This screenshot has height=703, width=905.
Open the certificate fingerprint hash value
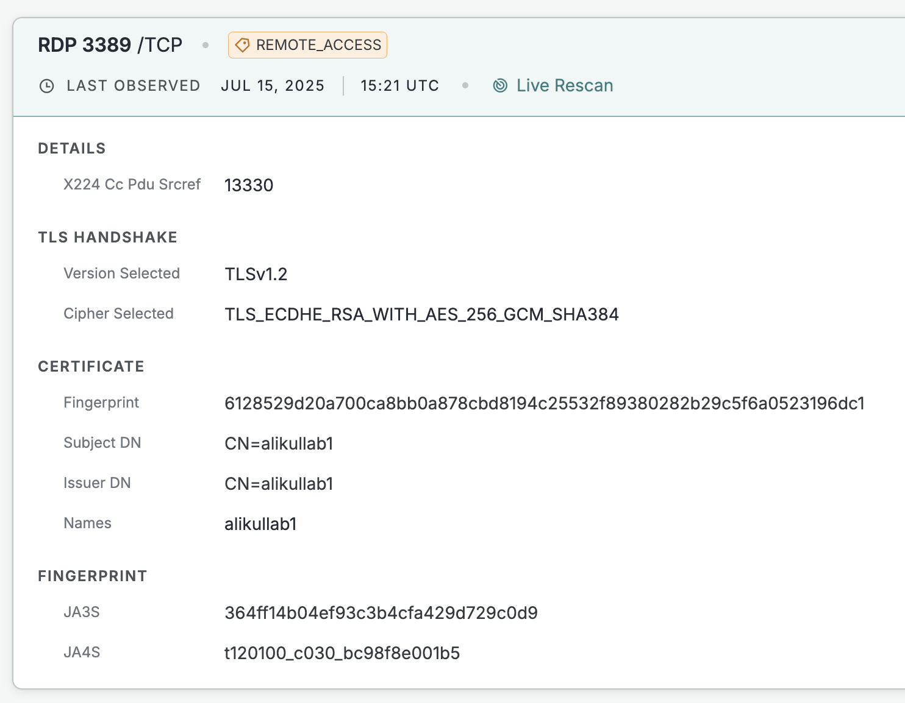tap(544, 403)
